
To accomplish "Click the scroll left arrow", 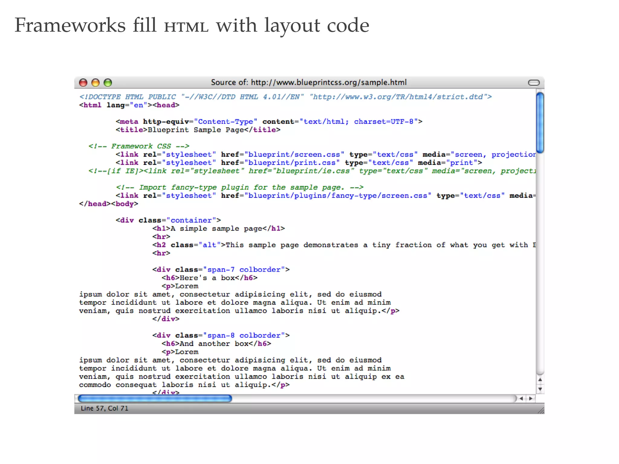I will coord(521,399).
